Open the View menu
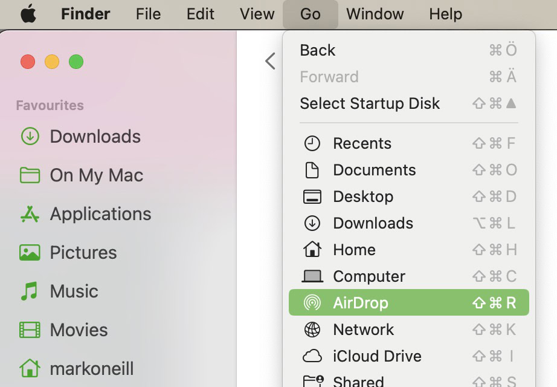This screenshot has height=387, width=557. pyautogui.click(x=257, y=14)
